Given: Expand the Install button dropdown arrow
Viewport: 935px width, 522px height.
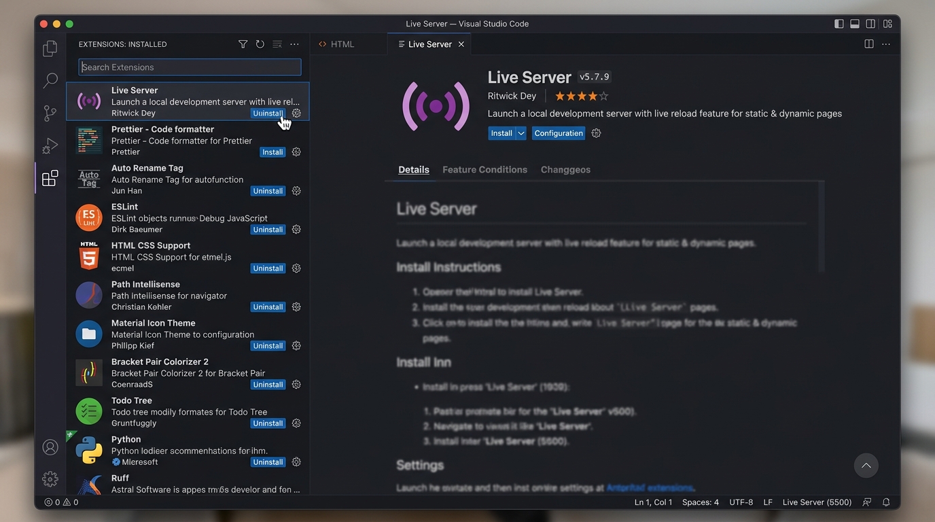Looking at the screenshot, I should point(521,133).
